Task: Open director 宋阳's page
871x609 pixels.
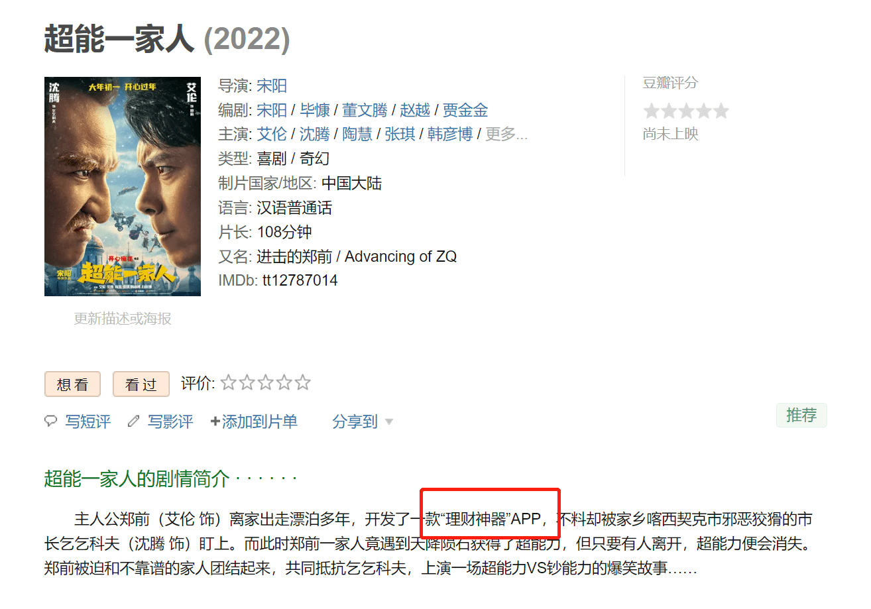Action: 272,85
